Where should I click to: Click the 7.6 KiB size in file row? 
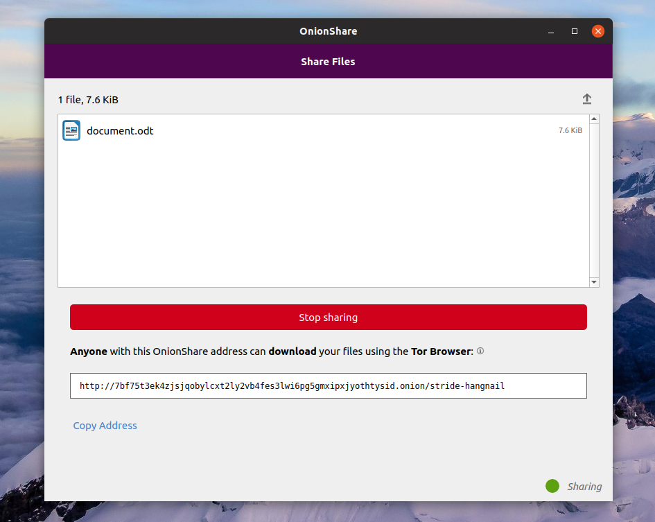tap(570, 130)
